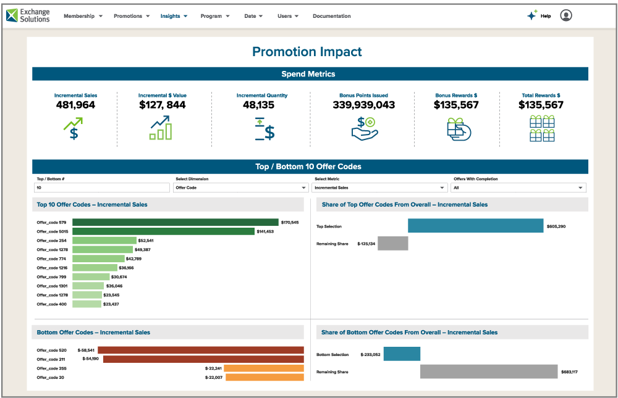
Task: Open the Offers With Completion dropdown
Action: (x=518, y=186)
